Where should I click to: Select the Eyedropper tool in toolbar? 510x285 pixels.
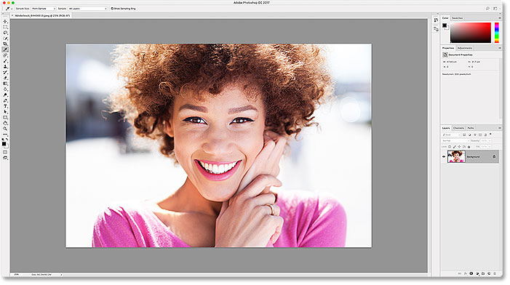tap(5, 49)
